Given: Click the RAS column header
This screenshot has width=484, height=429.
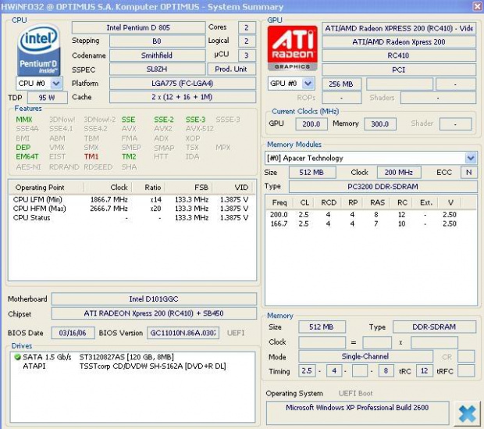Looking at the screenshot, I should (x=377, y=202).
